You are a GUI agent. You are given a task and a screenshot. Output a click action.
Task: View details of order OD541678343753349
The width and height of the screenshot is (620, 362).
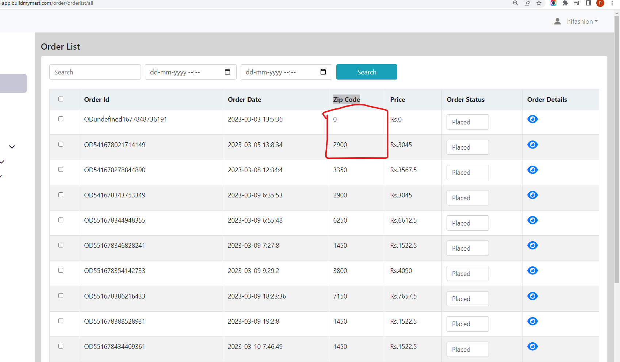click(x=532, y=195)
